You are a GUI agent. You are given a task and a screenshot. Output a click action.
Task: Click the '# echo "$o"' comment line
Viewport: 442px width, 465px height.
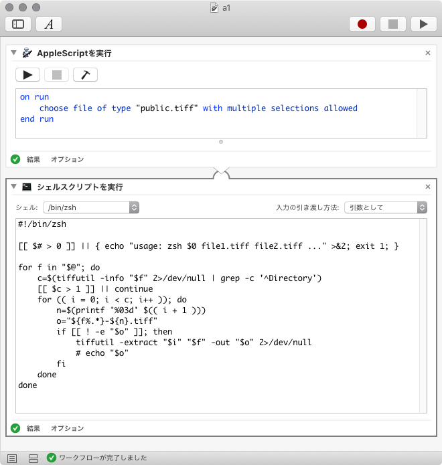click(x=102, y=353)
